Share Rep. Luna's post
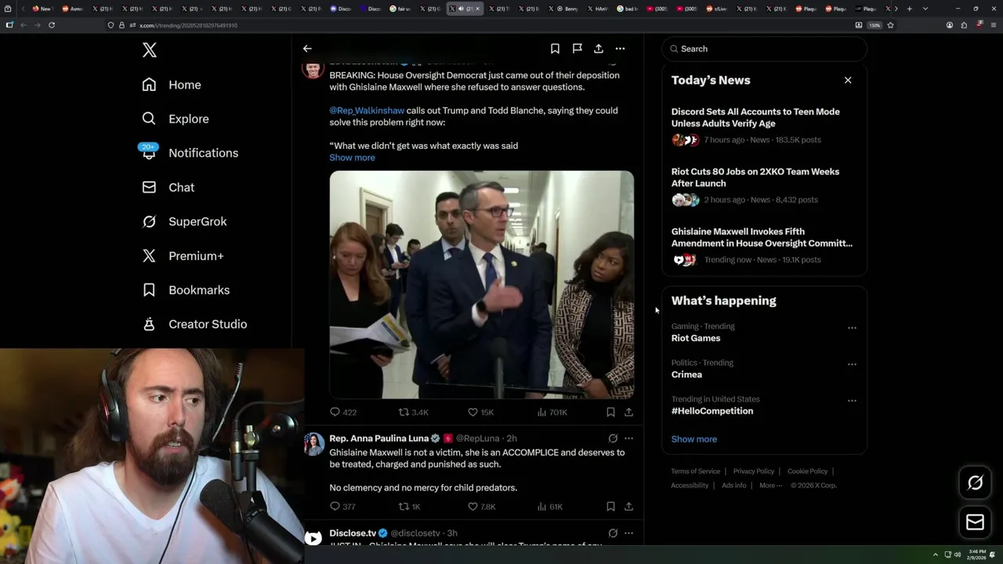 click(x=628, y=507)
